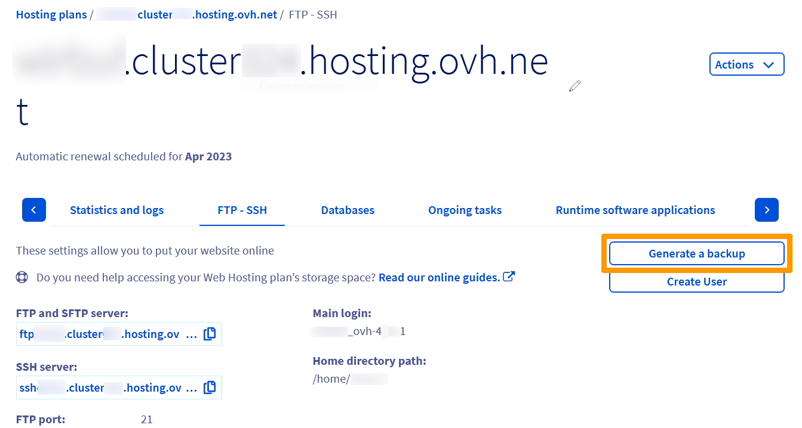The width and height of the screenshot is (802, 428).
Task: Select the FTP - SSH tab
Action: [242, 210]
